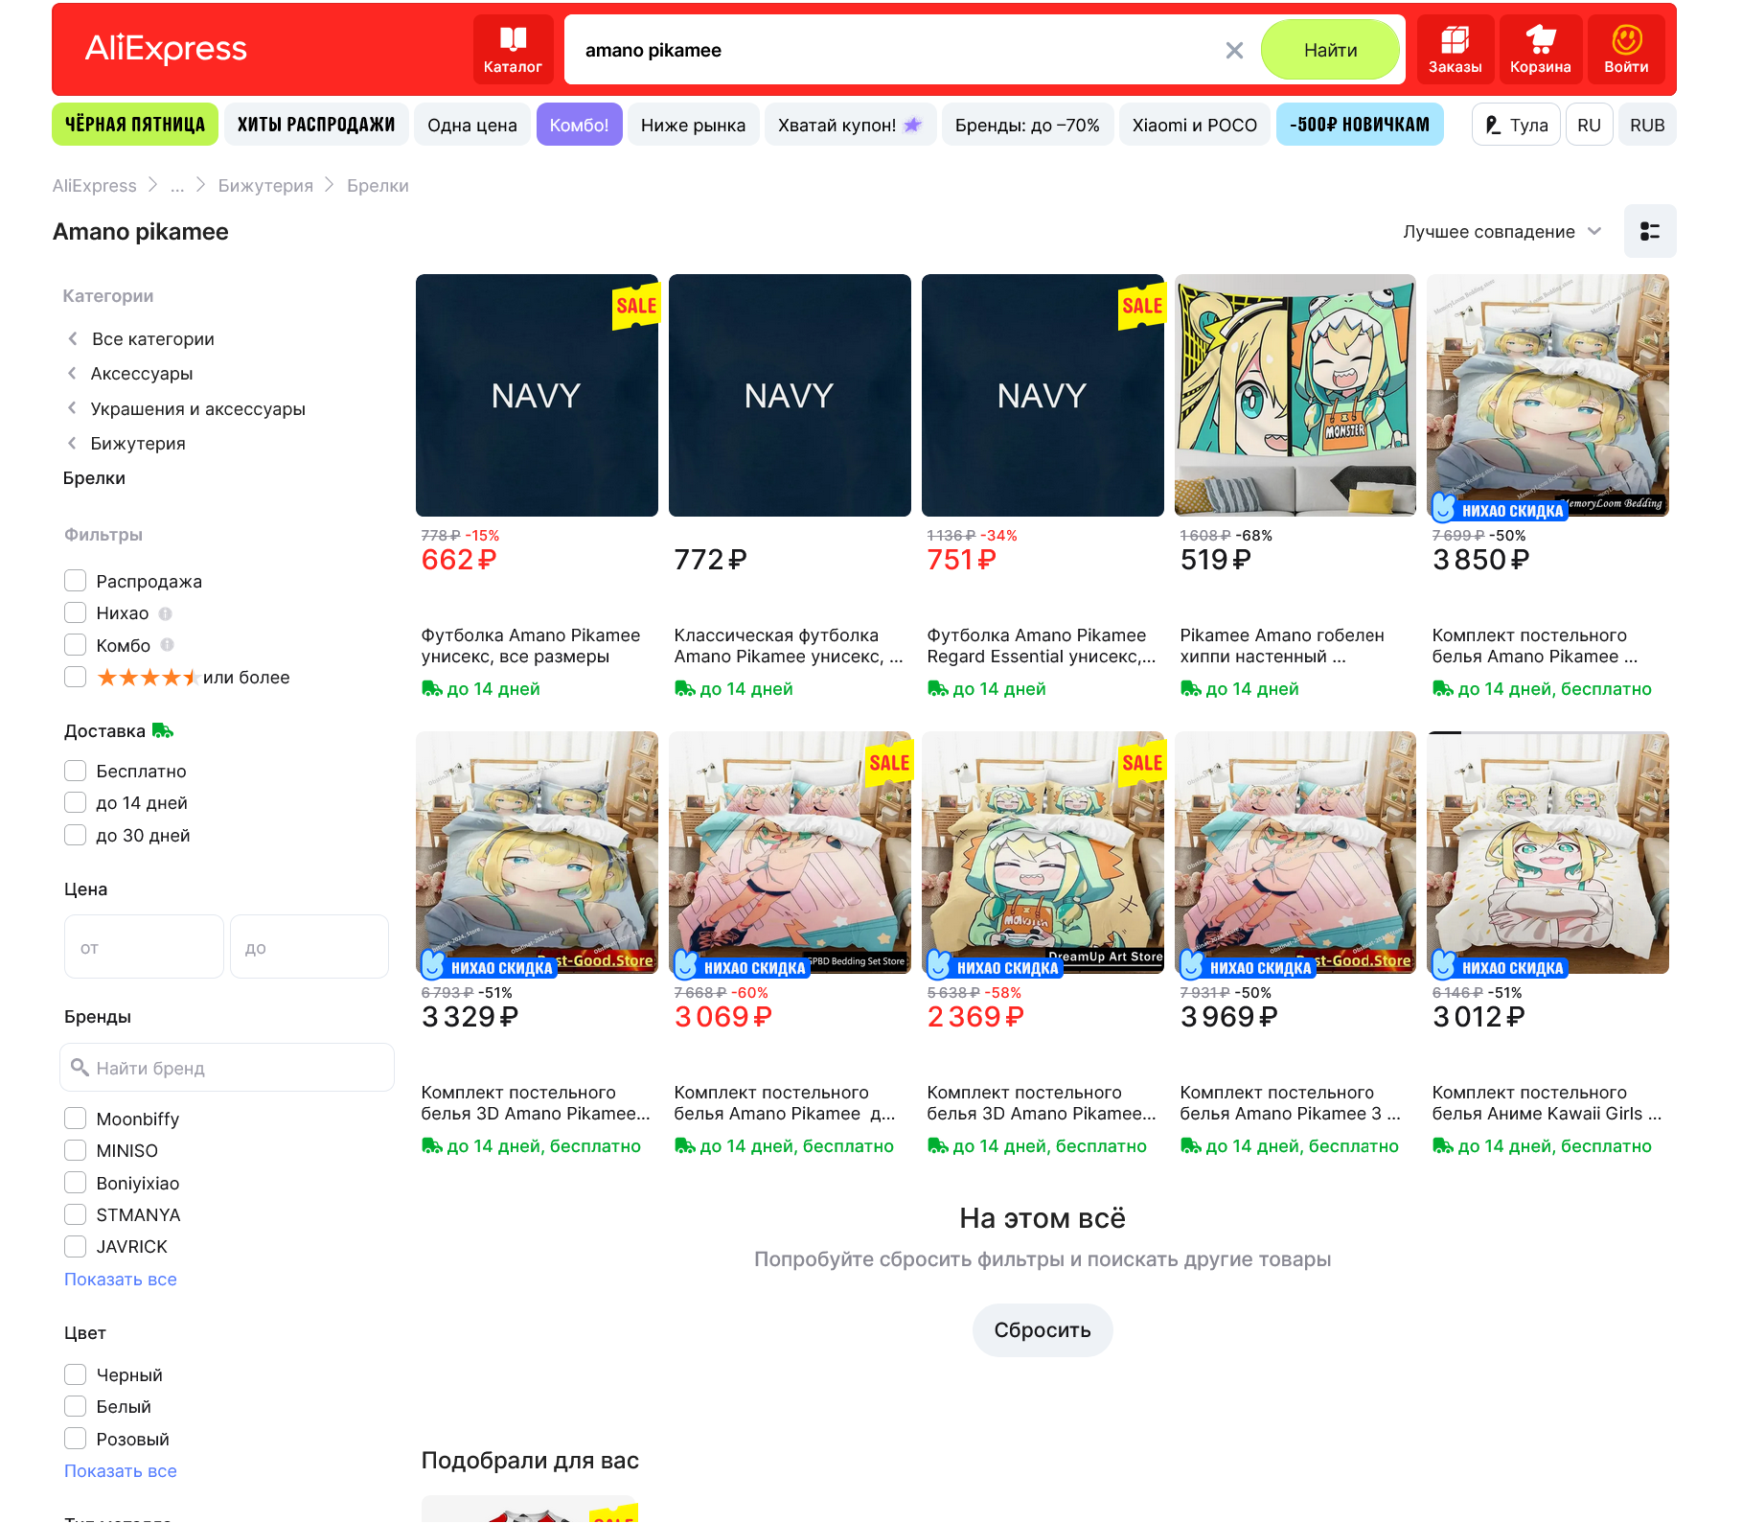Open the Комбо! promo tab
This screenshot has width=1742, height=1523.
580,125
